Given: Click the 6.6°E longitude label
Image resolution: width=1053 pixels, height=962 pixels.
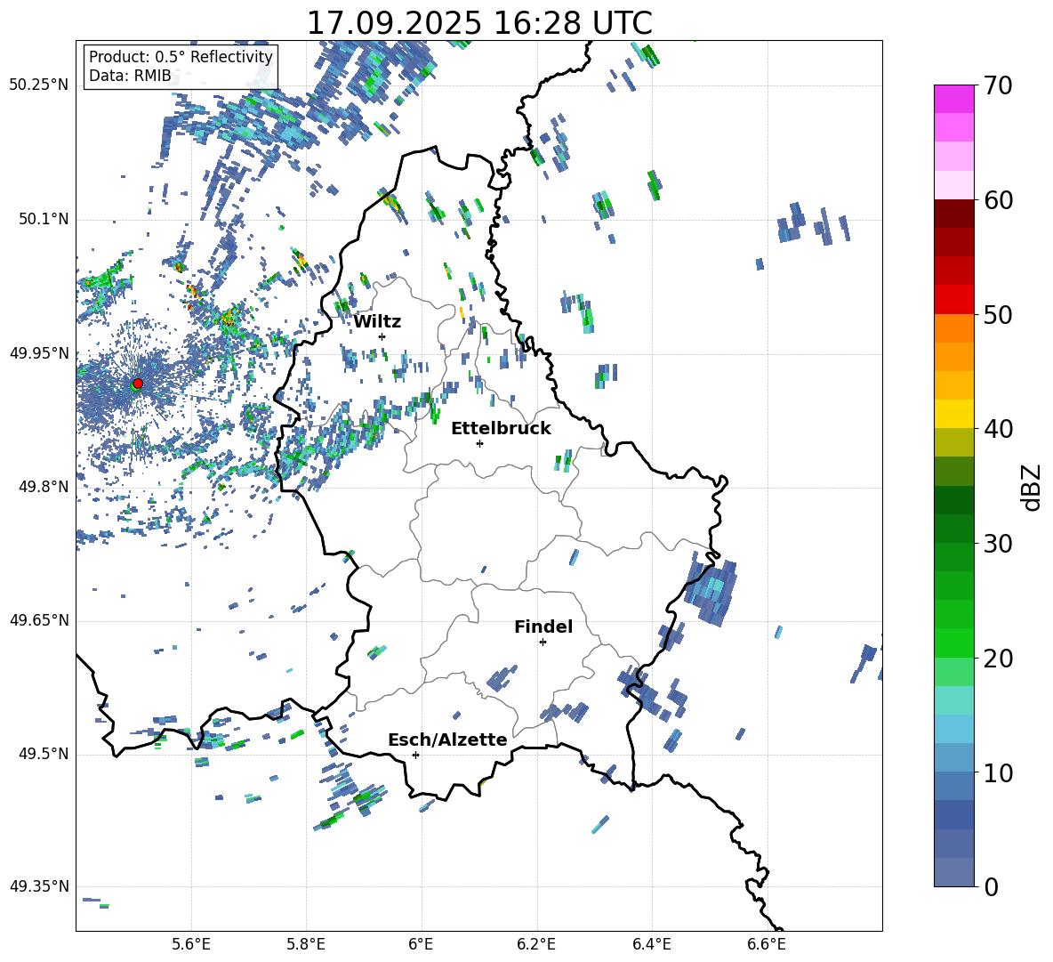Looking at the screenshot, I should click(x=767, y=944).
